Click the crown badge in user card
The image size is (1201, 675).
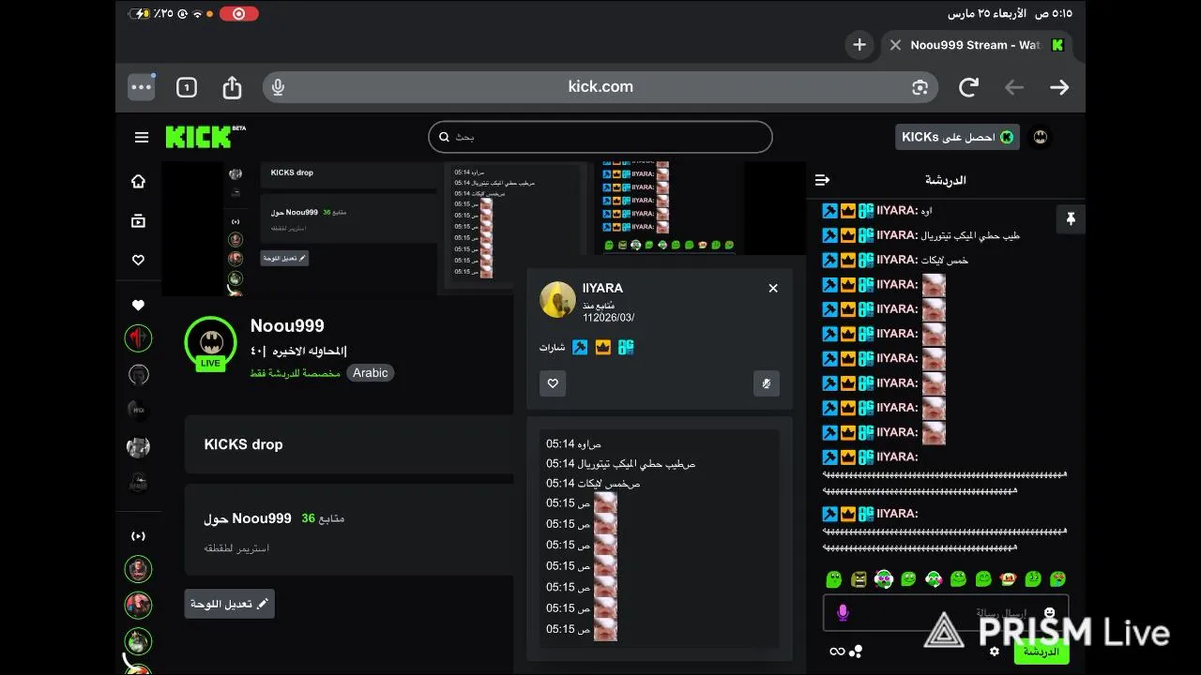pyautogui.click(x=602, y=348)
